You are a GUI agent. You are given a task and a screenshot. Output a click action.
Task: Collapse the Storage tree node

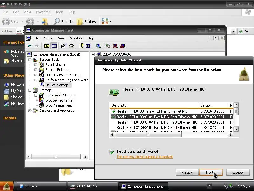coord(30,90)
